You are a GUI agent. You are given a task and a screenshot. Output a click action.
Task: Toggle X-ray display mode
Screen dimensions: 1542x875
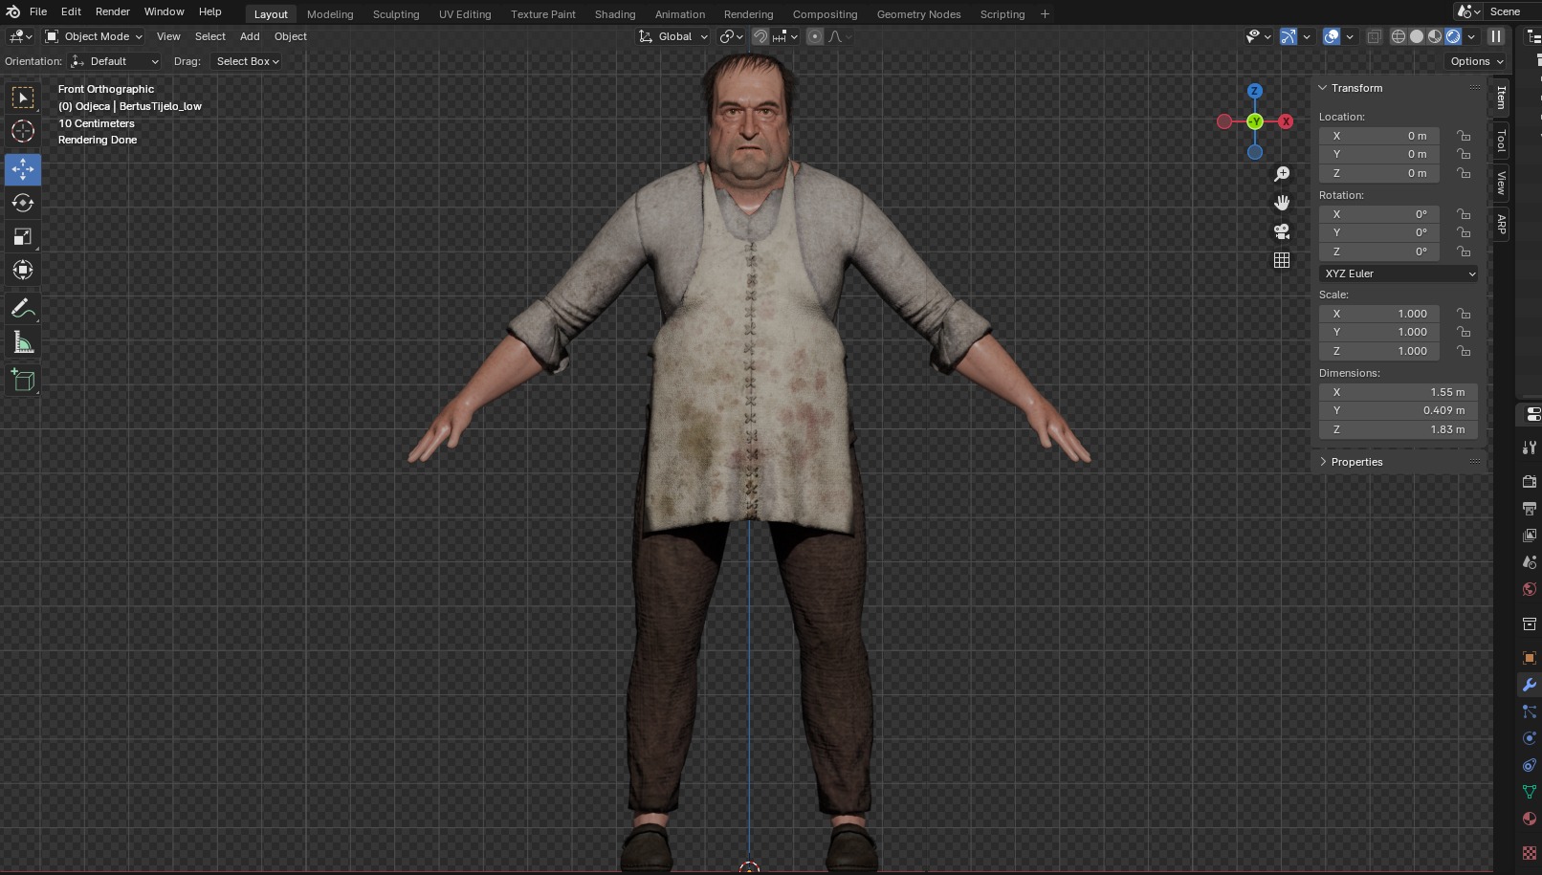click(x=1374, y=36)
